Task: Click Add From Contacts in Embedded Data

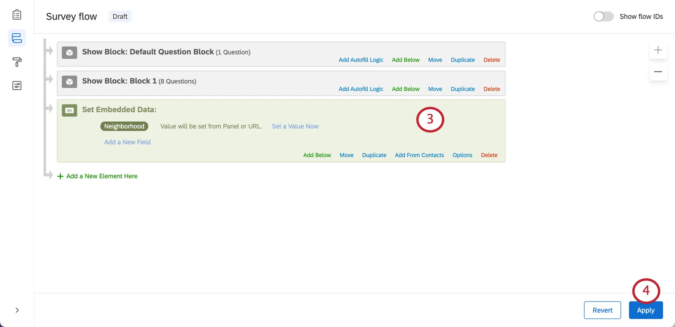Action: point(419,155)
